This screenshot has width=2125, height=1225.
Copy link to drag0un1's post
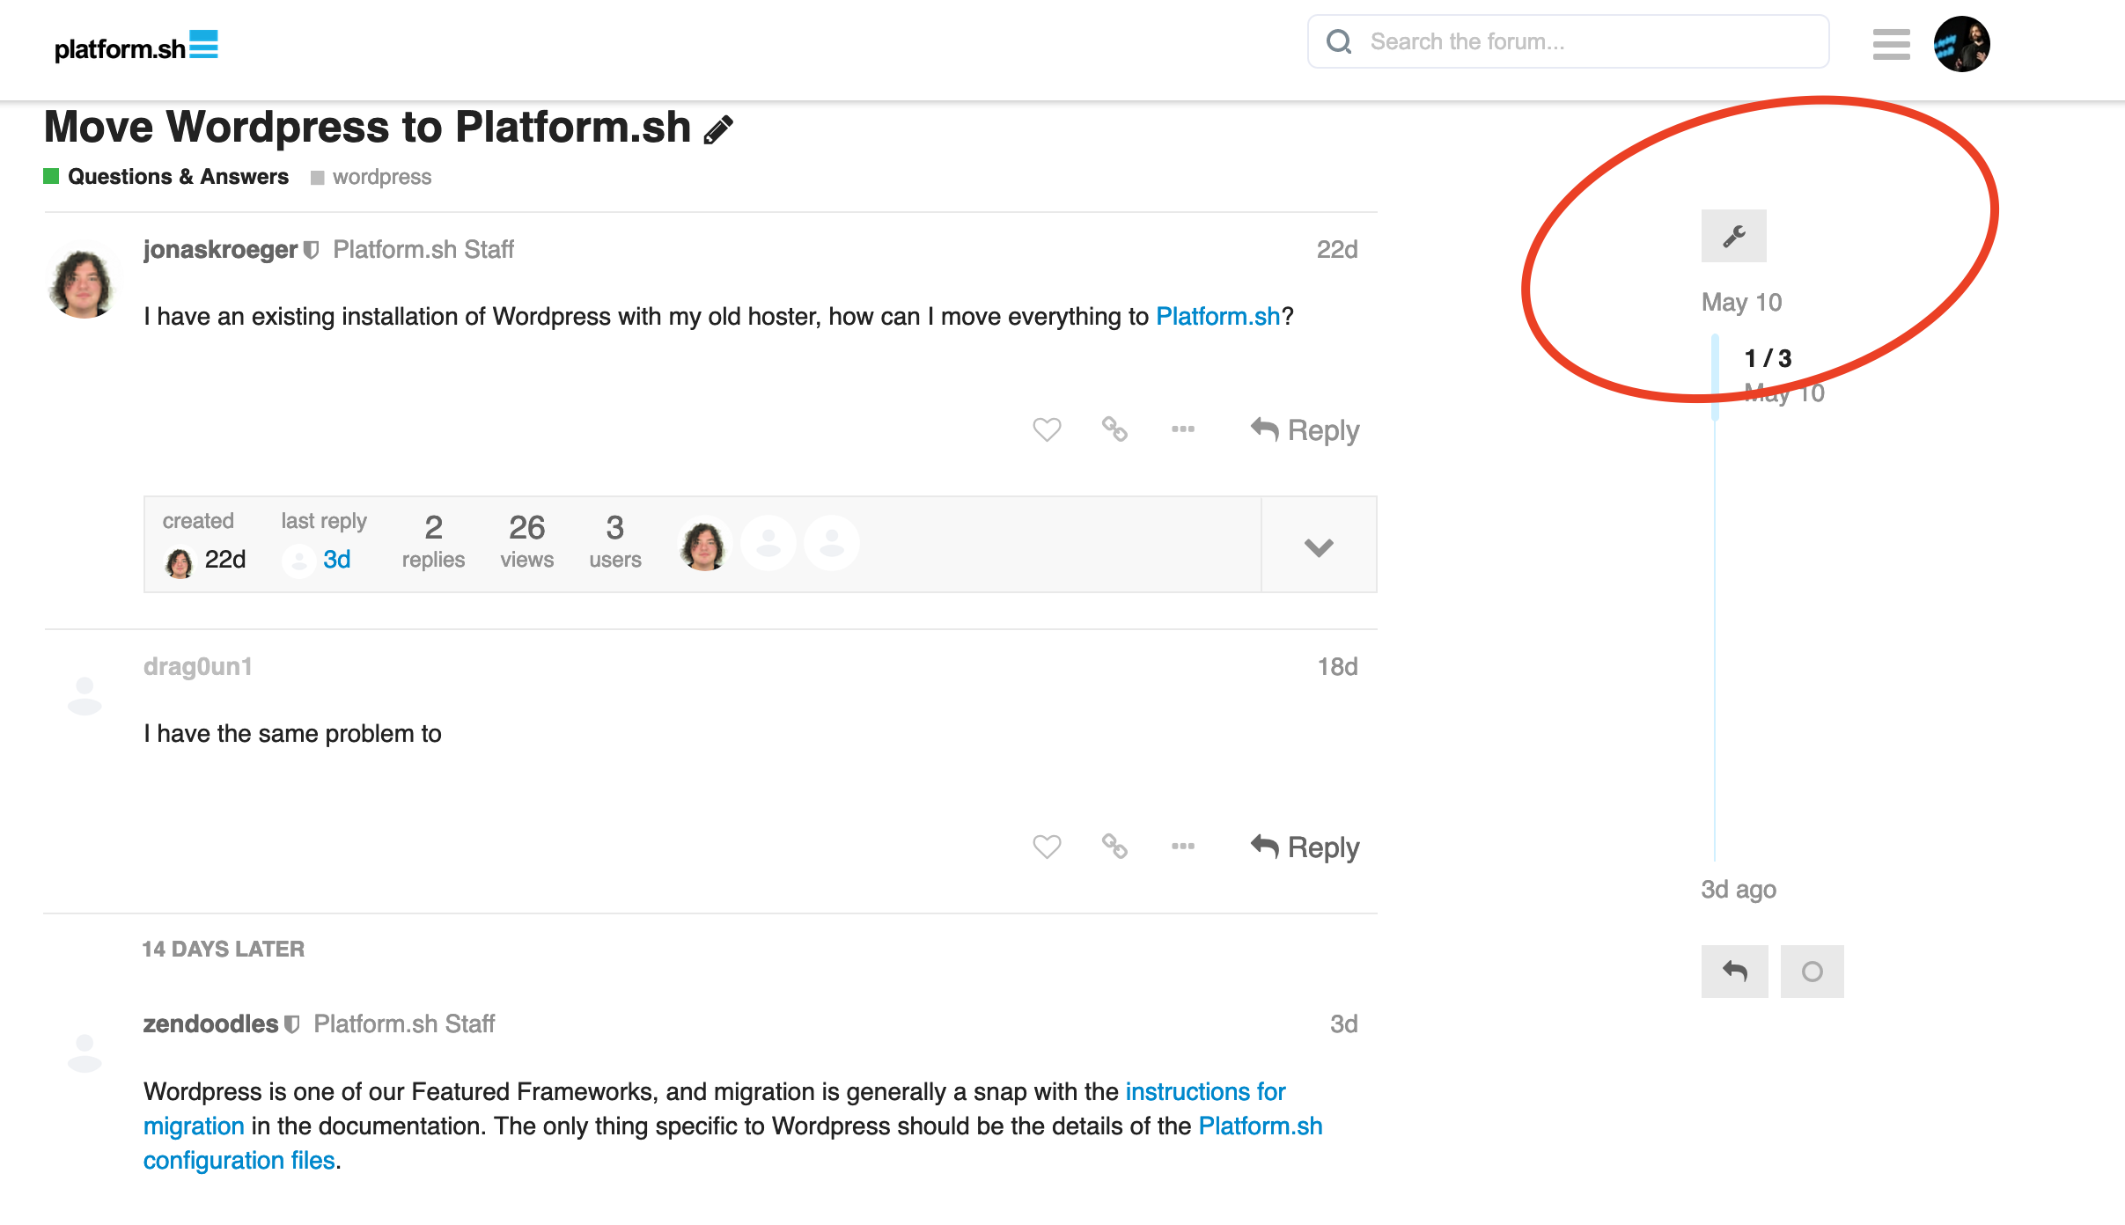1114,847
